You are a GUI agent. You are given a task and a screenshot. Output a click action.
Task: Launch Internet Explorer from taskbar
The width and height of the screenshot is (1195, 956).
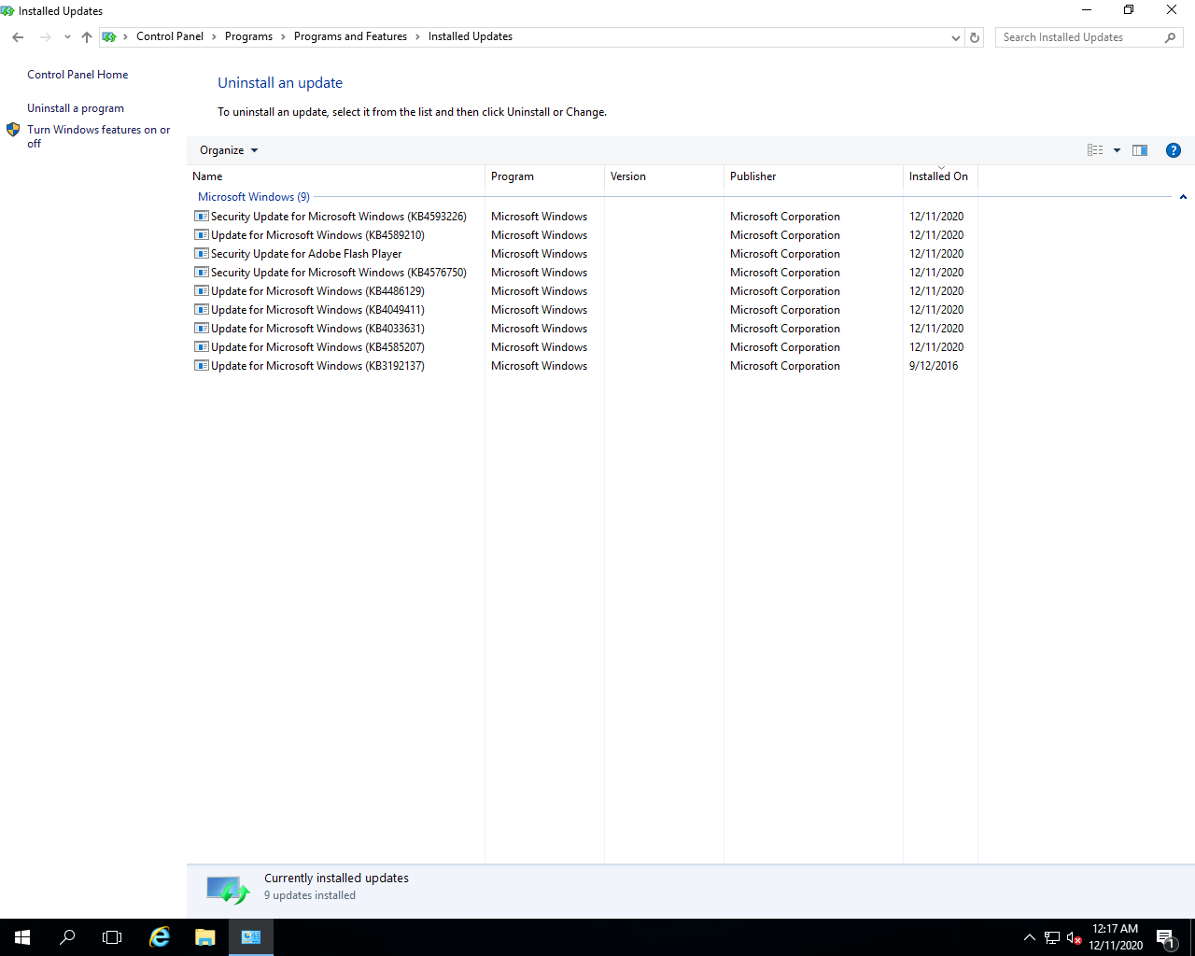160,937
